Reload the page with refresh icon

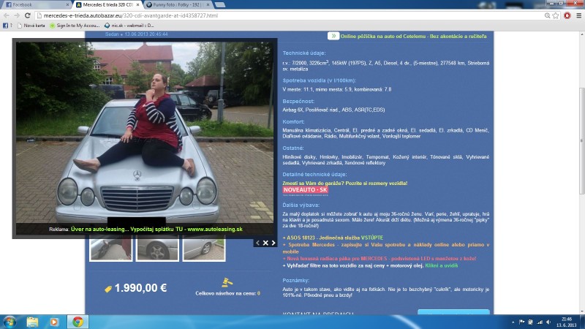pos(28,15)
